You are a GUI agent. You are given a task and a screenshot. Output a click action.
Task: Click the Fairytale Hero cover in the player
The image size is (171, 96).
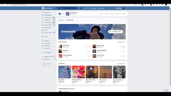pos(68,14)
